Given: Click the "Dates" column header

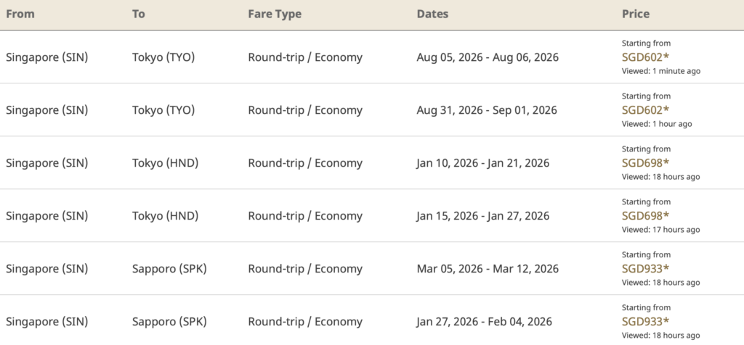Looking at the screenshot, I should click(432, 14).
